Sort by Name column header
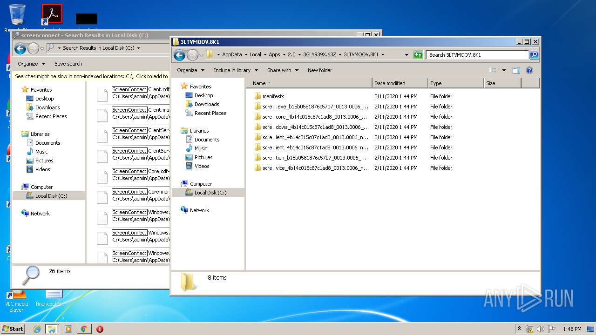The width and height of the screenshot is (596, 335). click(x=309, y=83)
